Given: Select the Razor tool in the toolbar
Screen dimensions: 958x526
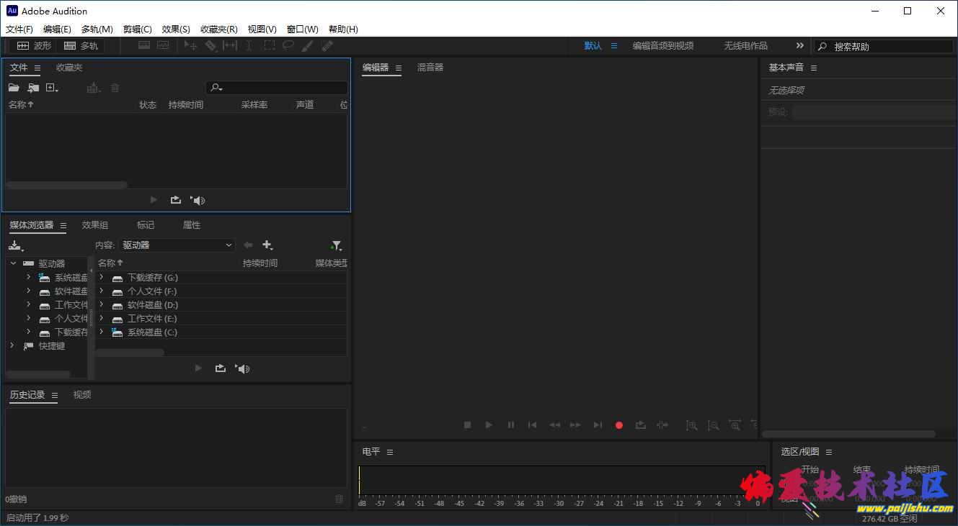Looking at the screenshot, I should [210, 45].
